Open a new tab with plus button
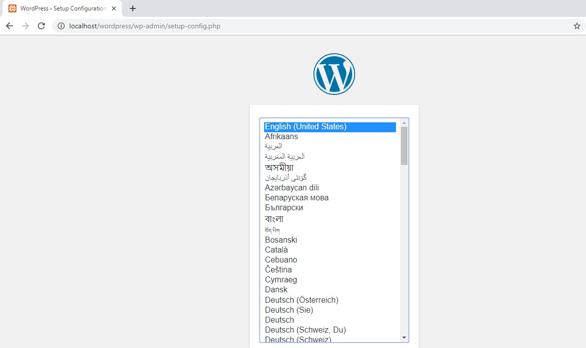The image size is (586, 348). pyautogui.click(x=133, y=8)
